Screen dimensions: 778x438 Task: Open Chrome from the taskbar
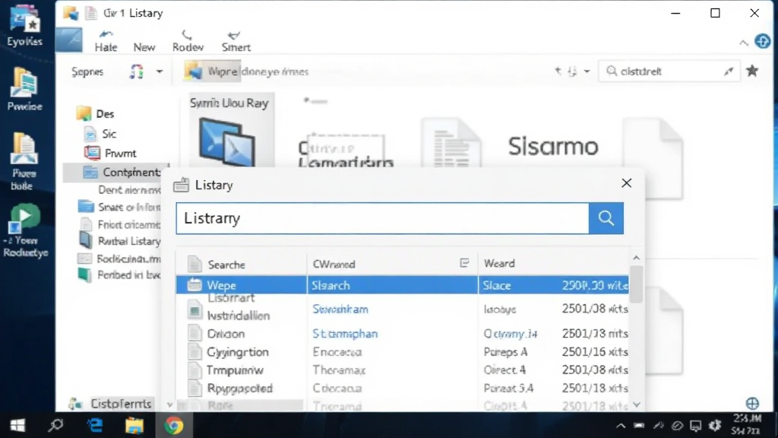click(x=174, y=426)
